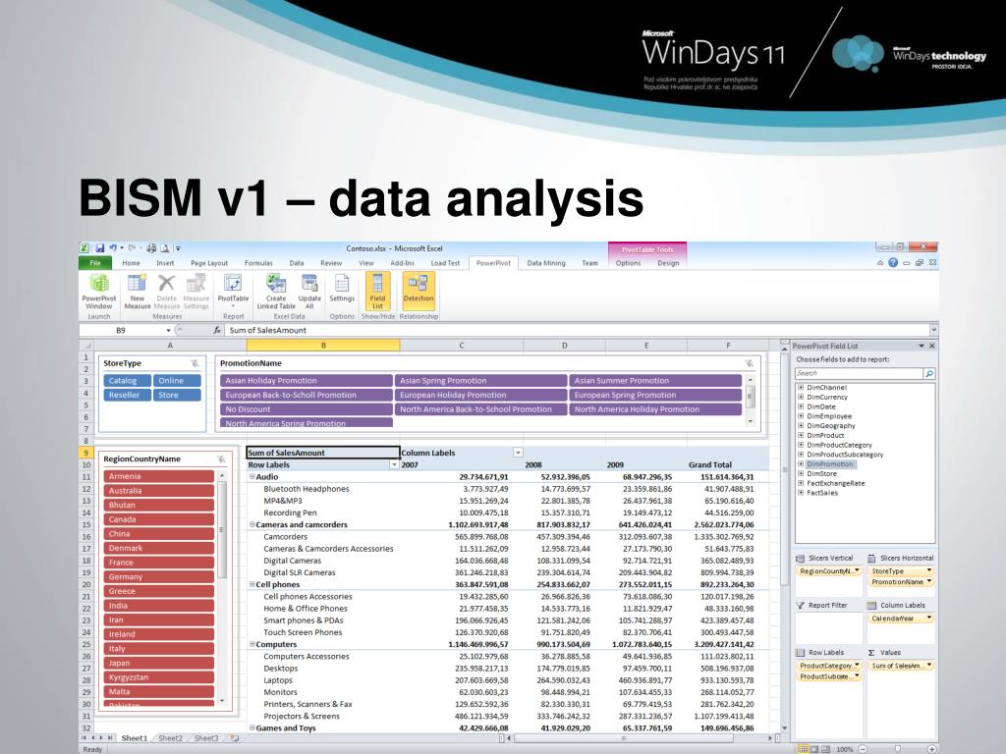Toggle Asian Holiday Promotion slicer item

pos(307,381)
